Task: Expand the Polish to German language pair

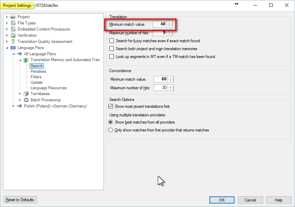Action: pyautogui.click(x=13, y=106)
